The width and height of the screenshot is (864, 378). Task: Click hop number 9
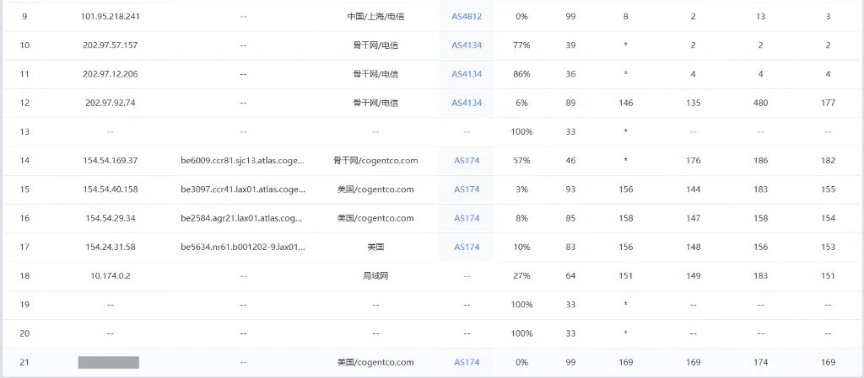pyautogui.click(x=24, y=17)
